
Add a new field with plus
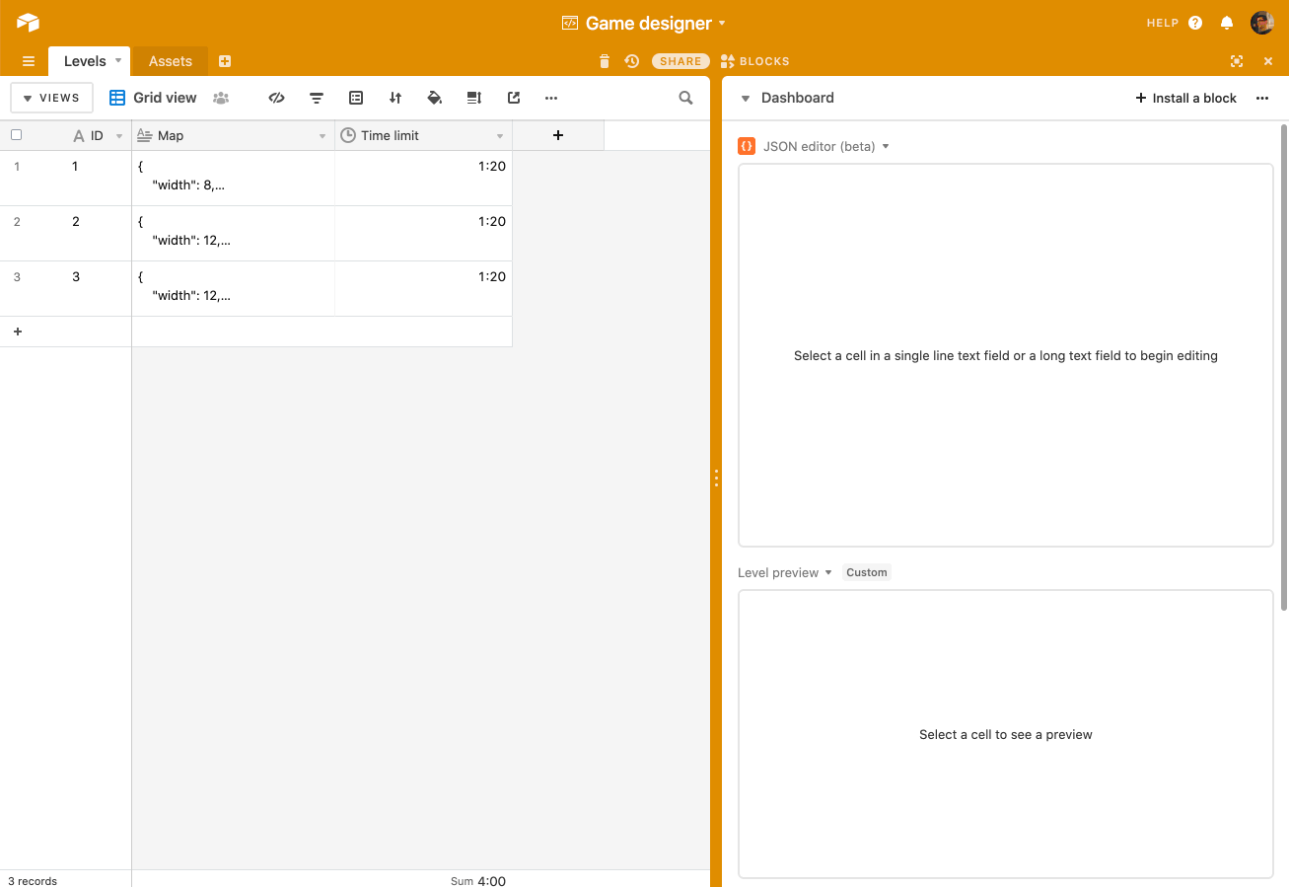point(558,135)
